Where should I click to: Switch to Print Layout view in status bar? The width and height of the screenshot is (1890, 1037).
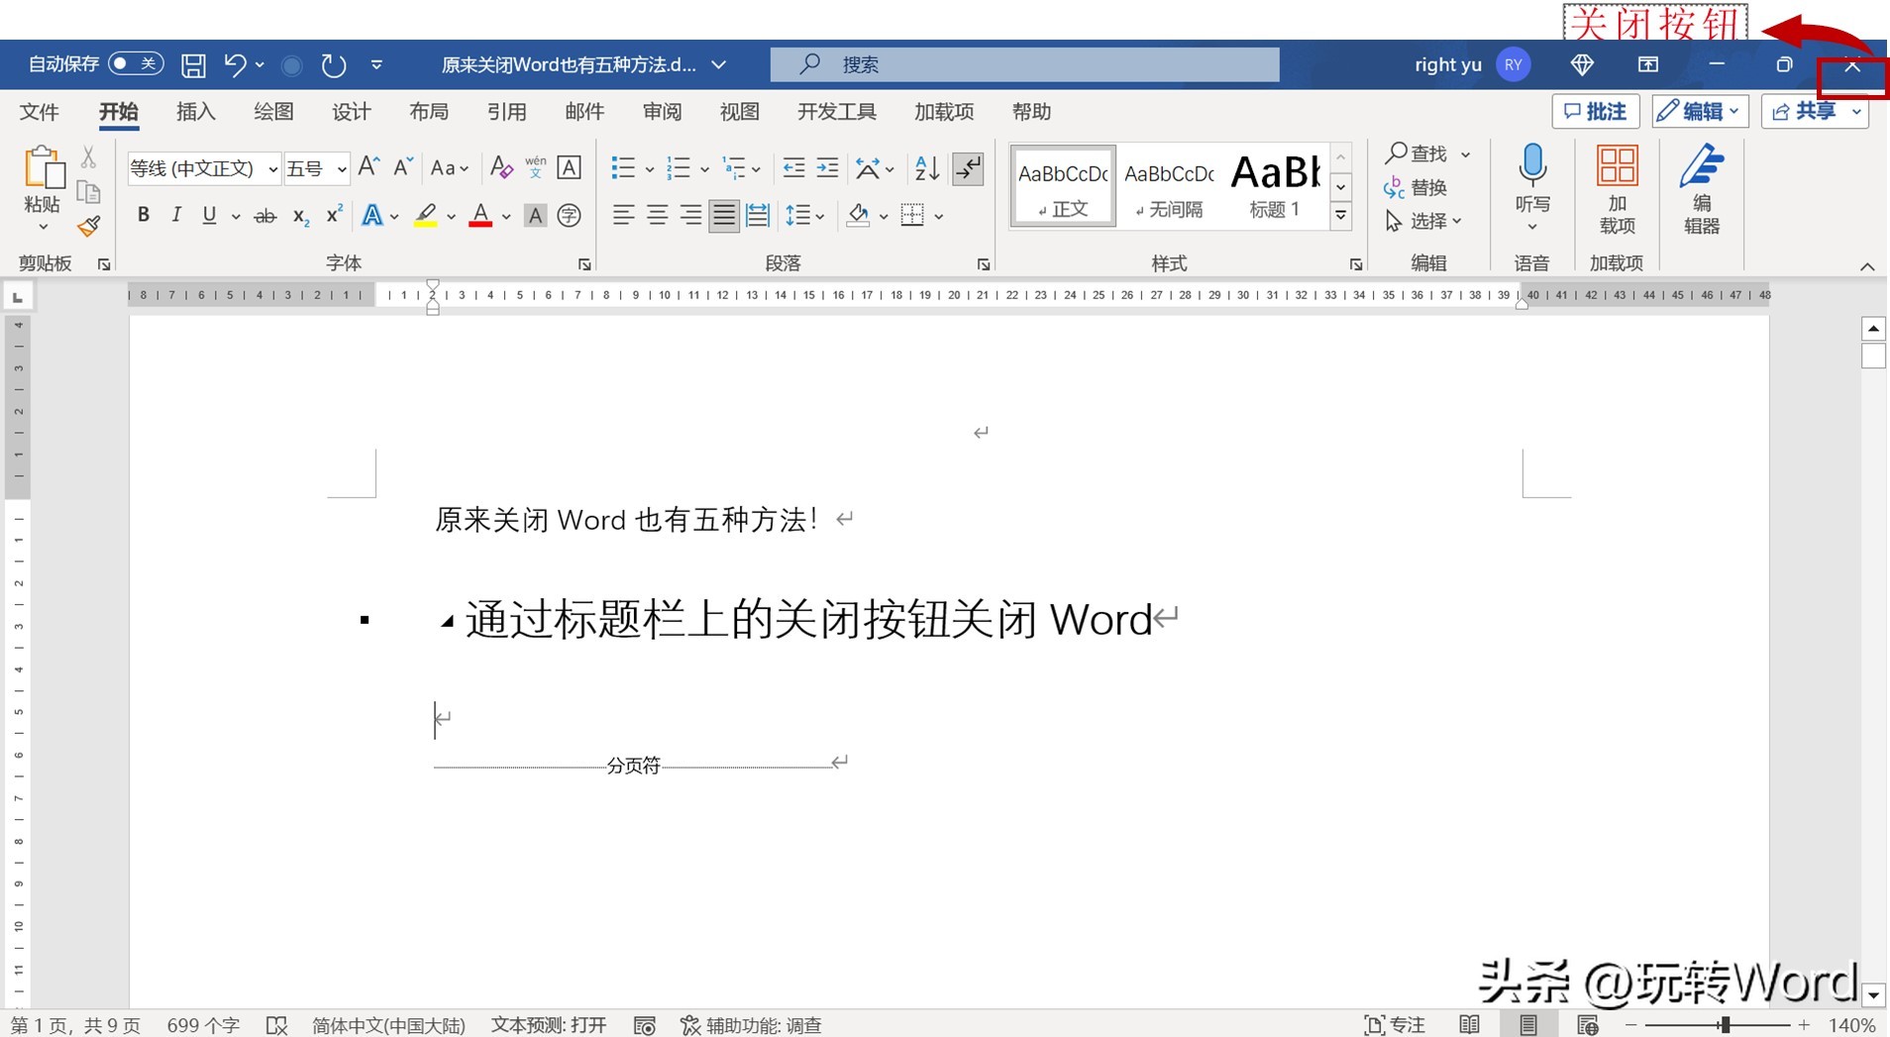1528,1025
